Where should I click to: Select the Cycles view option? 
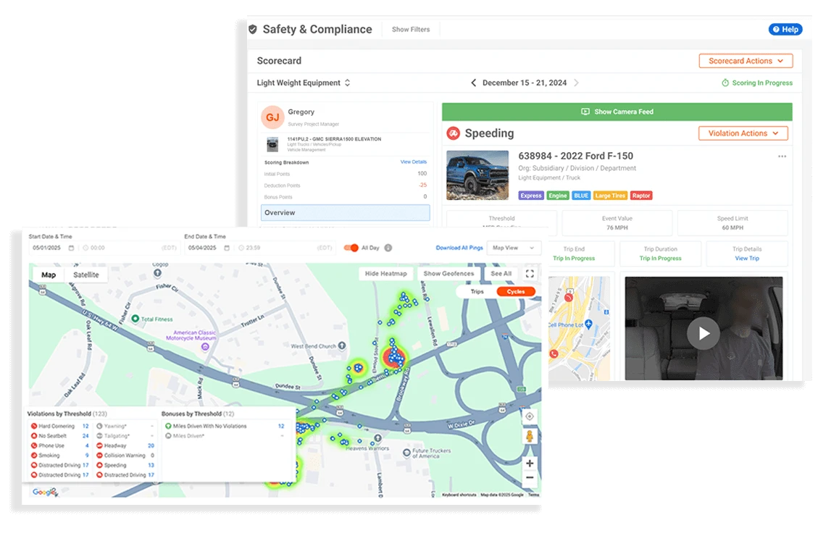click(x=516, y=292)
